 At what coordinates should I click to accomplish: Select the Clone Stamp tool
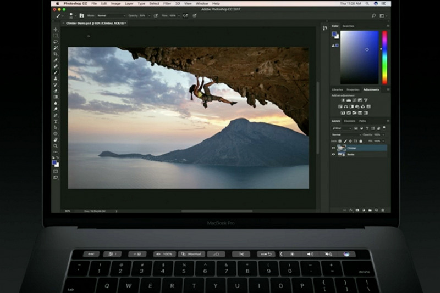coord(56,78)
